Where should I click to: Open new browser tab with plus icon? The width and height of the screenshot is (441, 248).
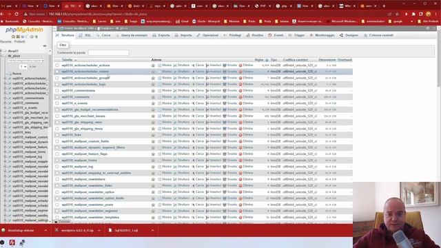(x=384, y=6)
